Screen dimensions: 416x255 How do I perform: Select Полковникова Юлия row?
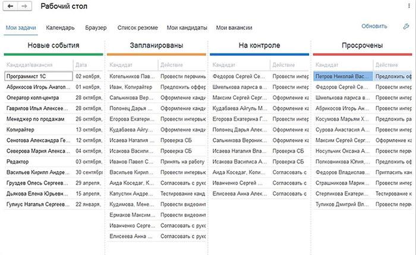[x=363, y=162]
